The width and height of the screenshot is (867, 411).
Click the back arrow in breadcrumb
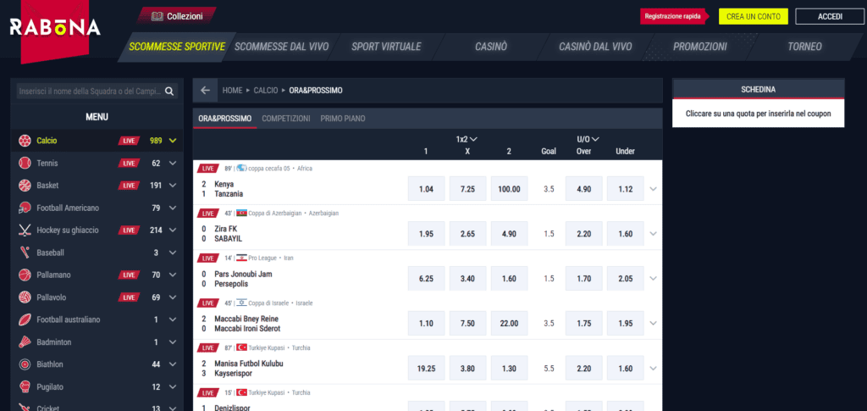[205, 90]
